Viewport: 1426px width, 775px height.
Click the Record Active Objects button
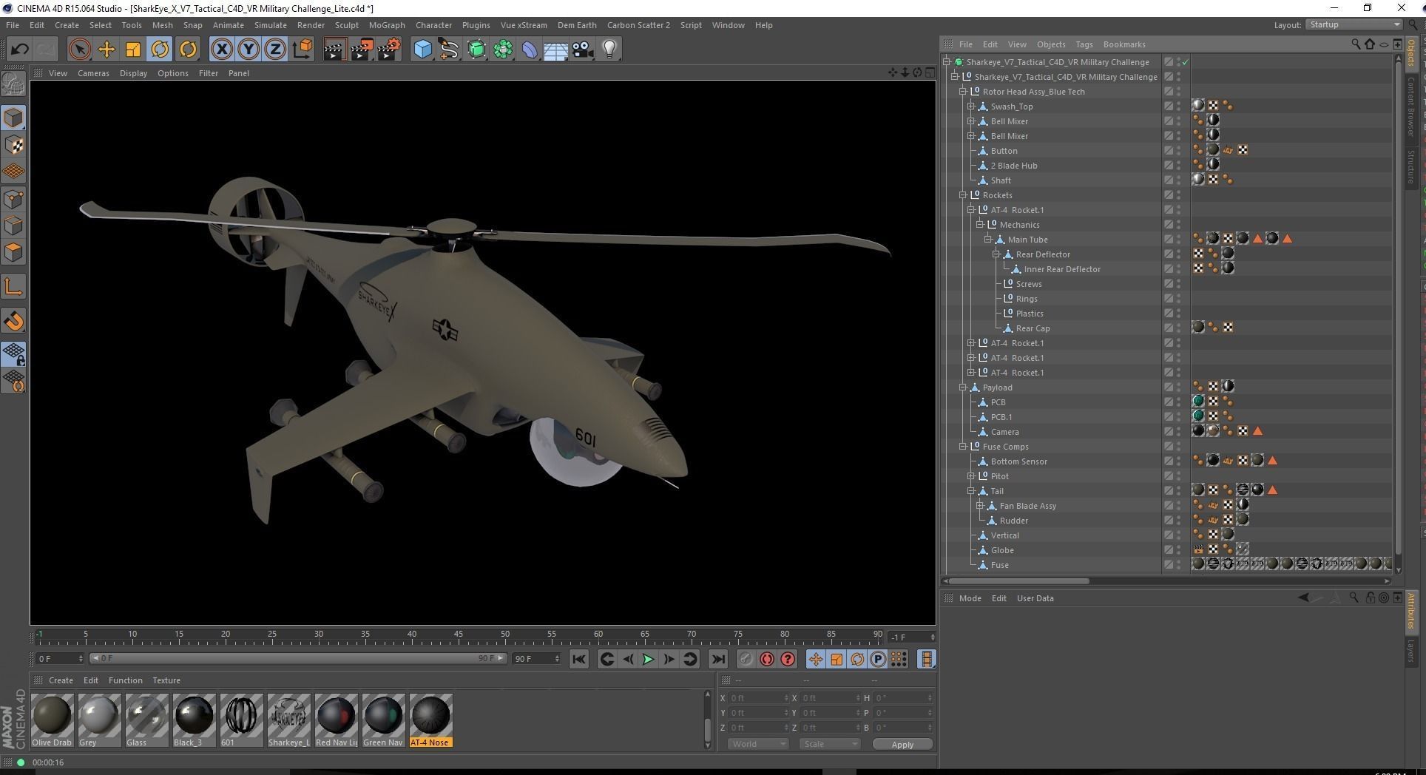746,659
